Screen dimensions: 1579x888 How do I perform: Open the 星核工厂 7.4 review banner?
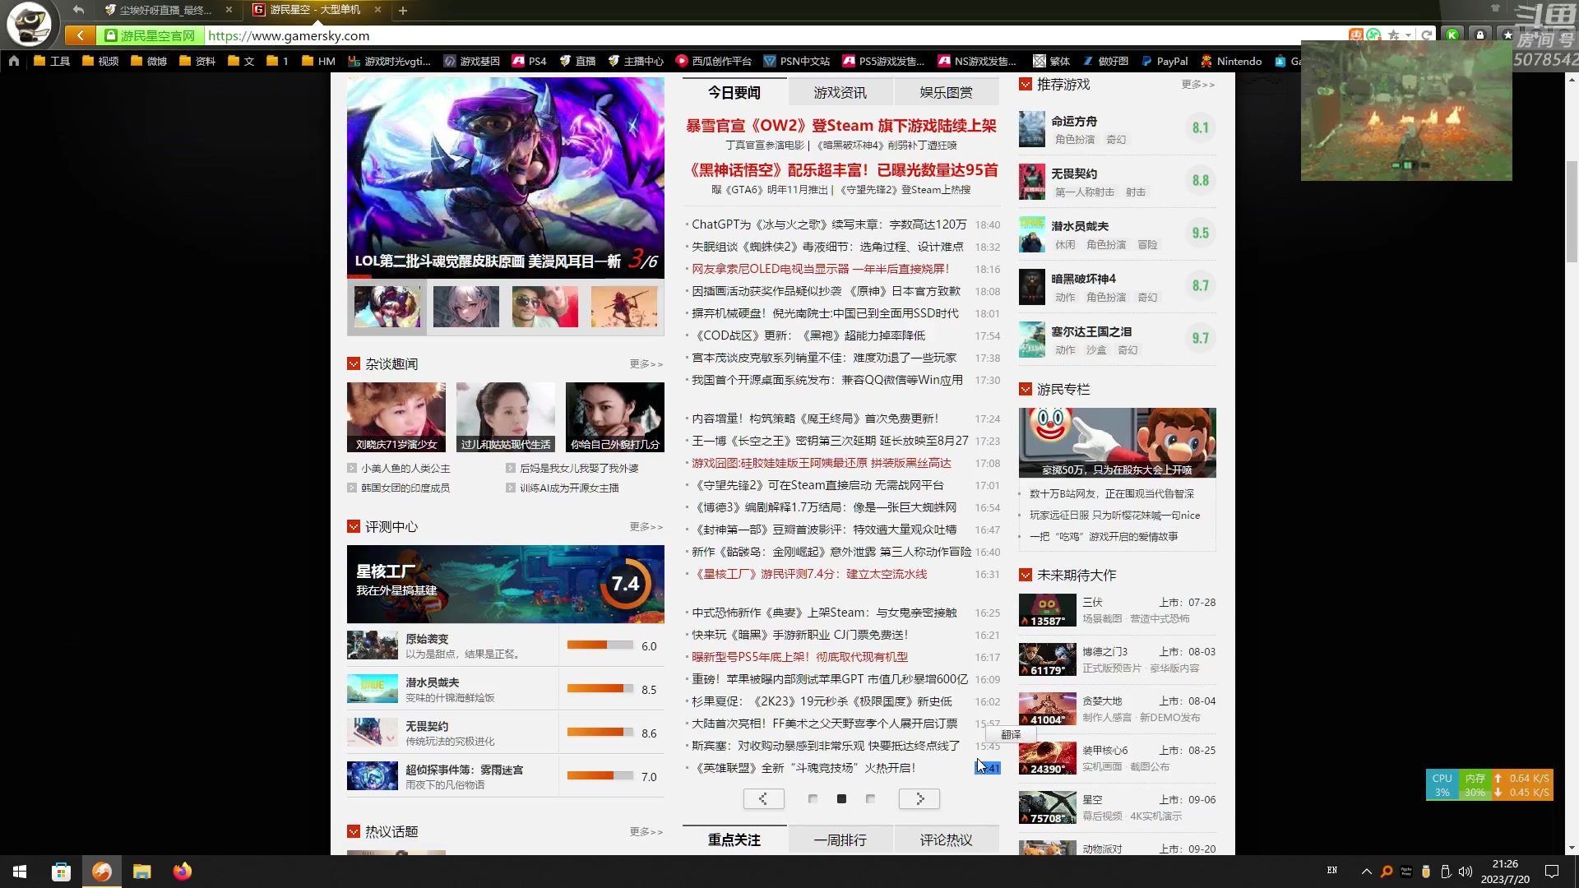tap(505, 584)
